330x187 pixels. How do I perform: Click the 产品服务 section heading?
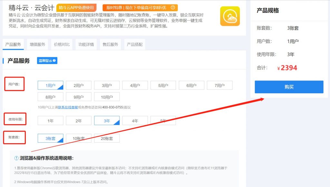tap(18, 61)
